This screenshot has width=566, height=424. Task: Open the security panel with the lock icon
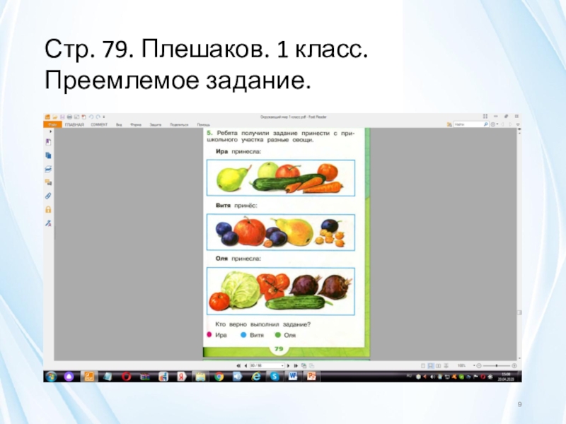pyautogui.click(x=48, y=209)
